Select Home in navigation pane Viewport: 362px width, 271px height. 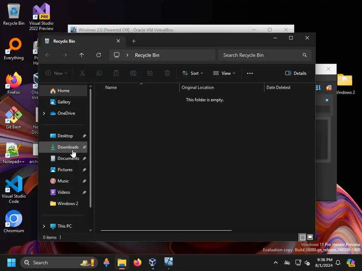(x=63, y=91)
